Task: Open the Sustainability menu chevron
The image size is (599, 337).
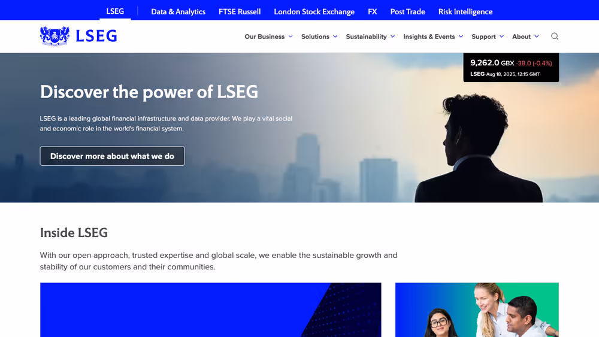Action: click(393, 37)
